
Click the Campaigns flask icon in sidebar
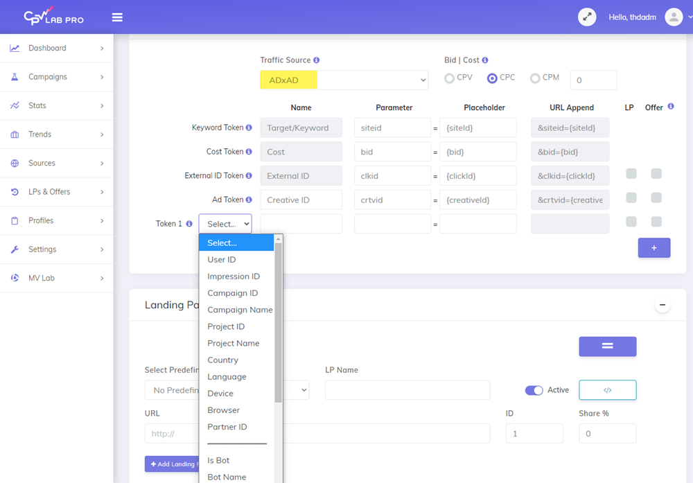click(x=15, y=77)
